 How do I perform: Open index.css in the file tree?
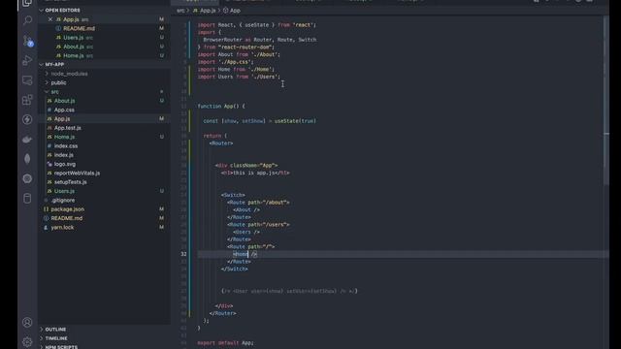click(x=104, y=146)
